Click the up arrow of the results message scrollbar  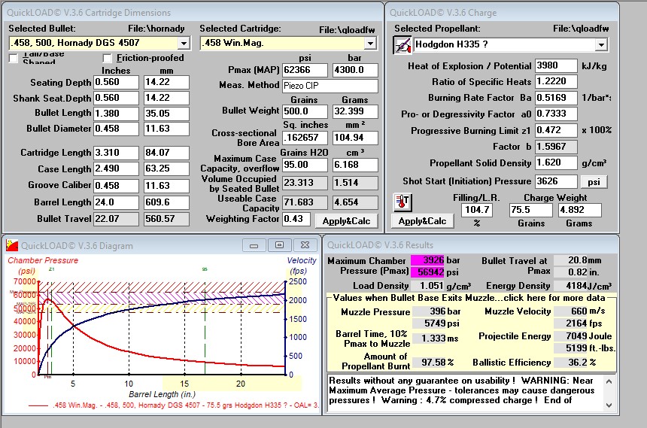[609, 381]
